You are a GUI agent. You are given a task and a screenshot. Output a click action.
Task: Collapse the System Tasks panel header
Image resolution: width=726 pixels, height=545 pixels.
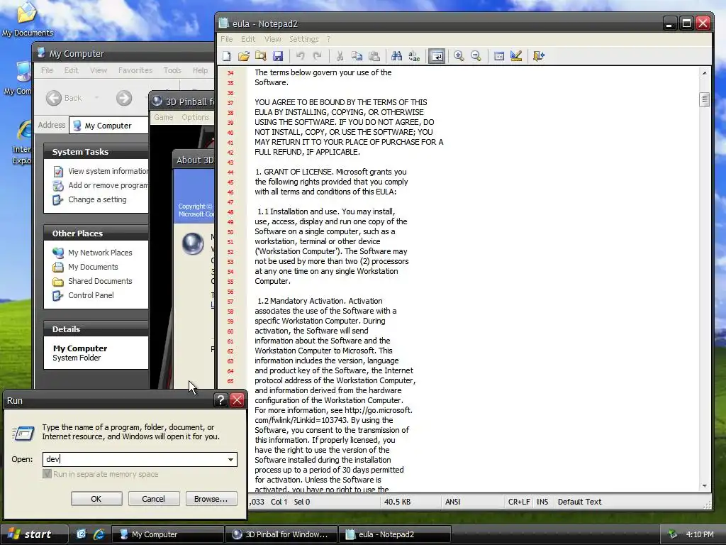pyautogui.click(x=96, y=152)
